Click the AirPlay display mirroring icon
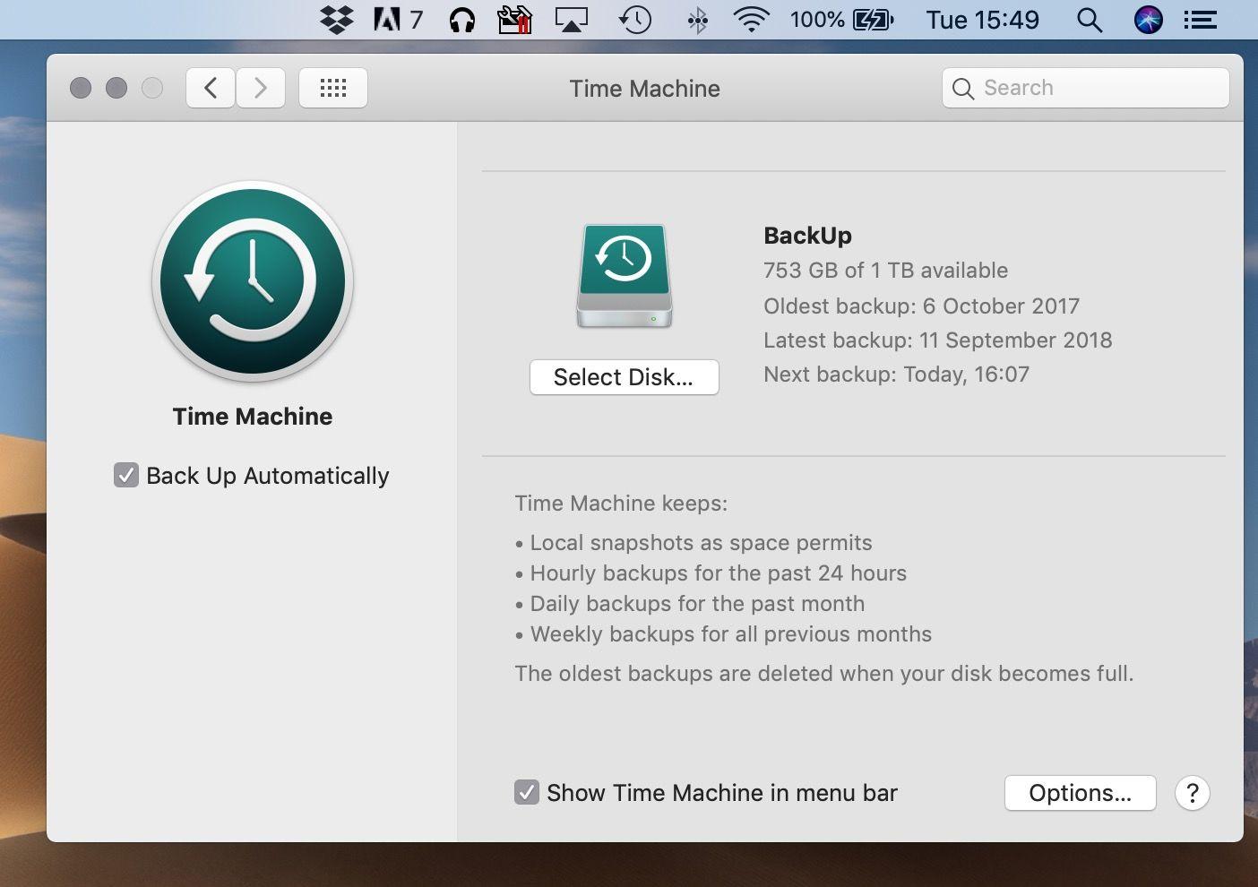Image resolution: width=1258 pixels, height=887 pixels. [x=571, y=19]
